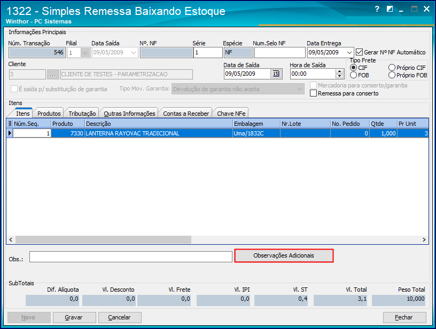
Task: Click the Observações Adicionais button
Action: (x=284, y=255)
